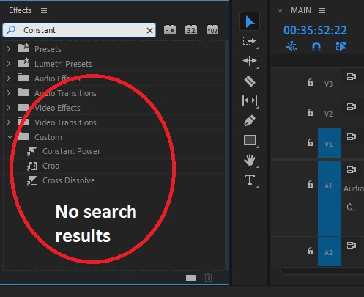Select the Pen tool

[x=250, y=120]
